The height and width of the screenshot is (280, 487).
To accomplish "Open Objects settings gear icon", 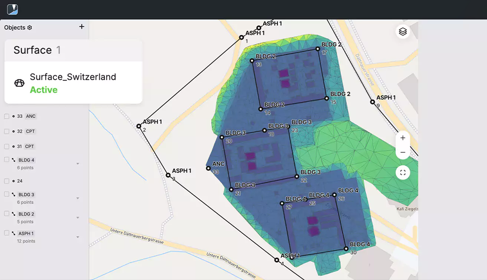I will coord(30,28).
